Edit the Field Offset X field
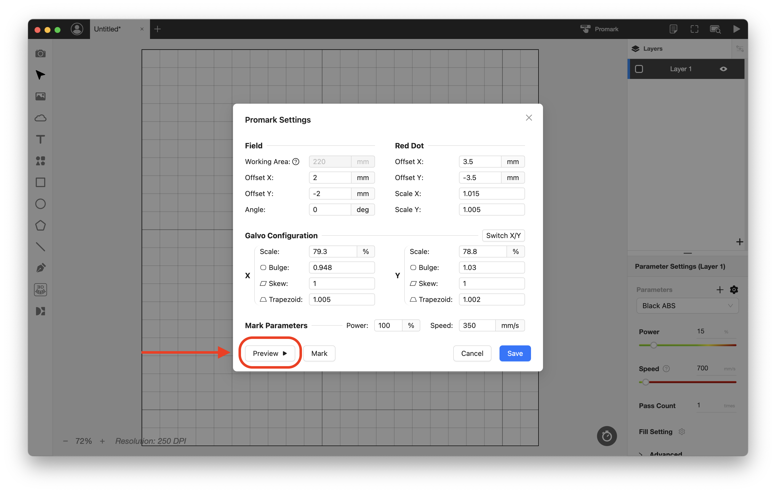The height and width of the screenshot is (493, 776). 330,178
